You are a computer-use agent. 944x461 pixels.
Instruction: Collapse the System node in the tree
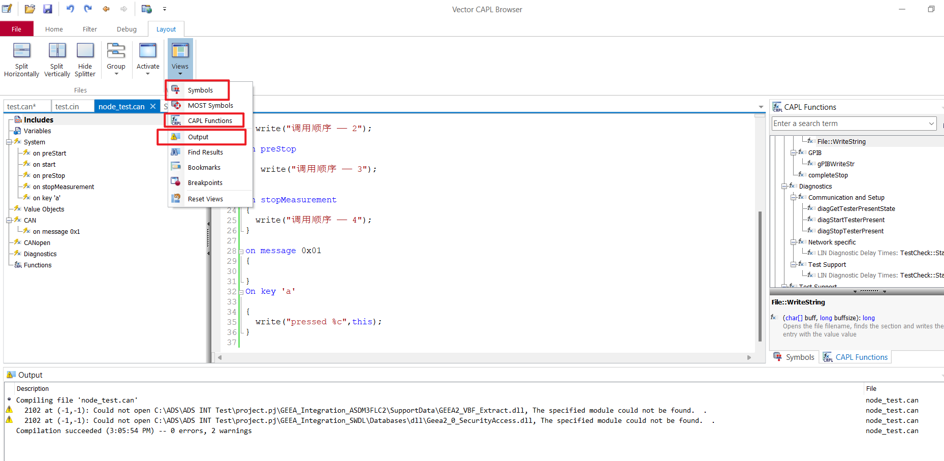click(x=9, y=142)
